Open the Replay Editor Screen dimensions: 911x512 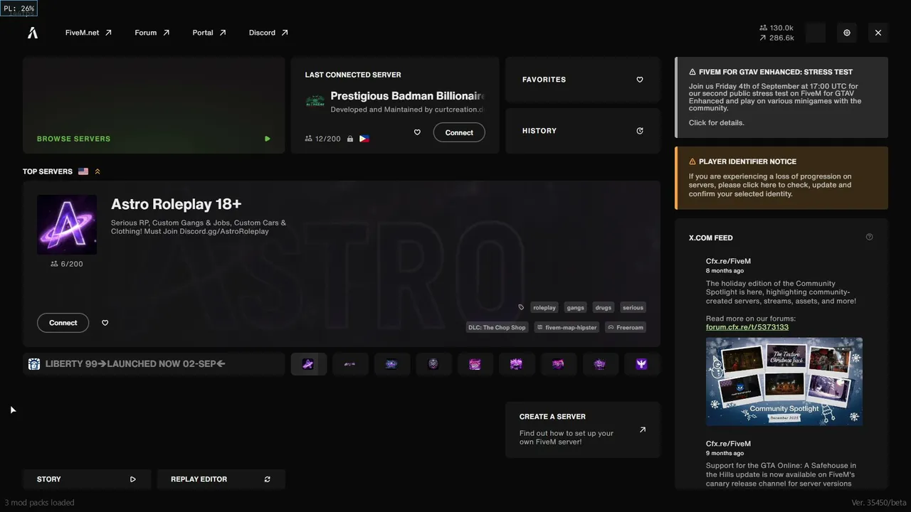coord(221,479)
